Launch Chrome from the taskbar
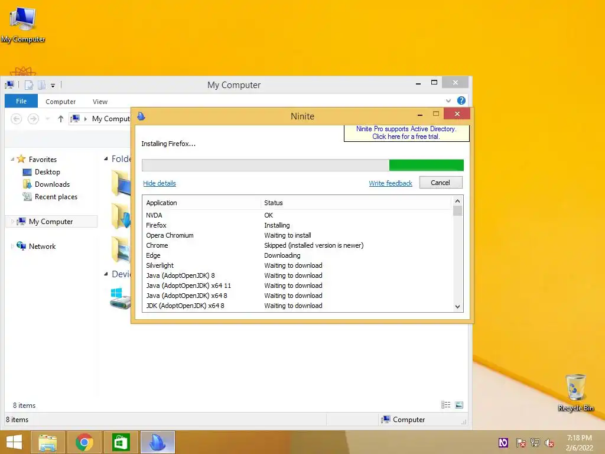Screen dimensions: 605x454 84,442
